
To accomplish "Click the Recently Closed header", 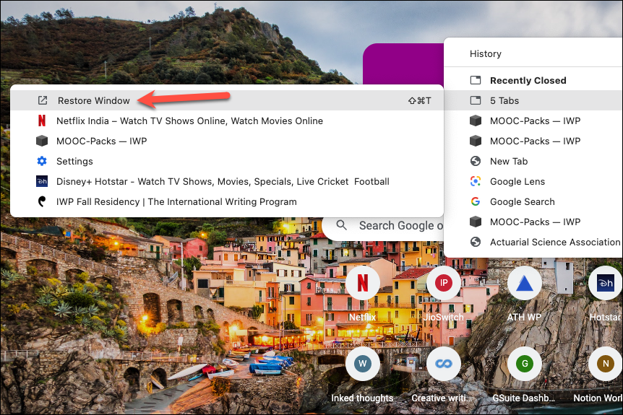I will tap(528, 81).
